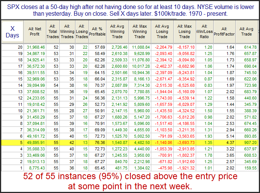
Task: Sort by All: Net Profit header
Action: [35, 31]
